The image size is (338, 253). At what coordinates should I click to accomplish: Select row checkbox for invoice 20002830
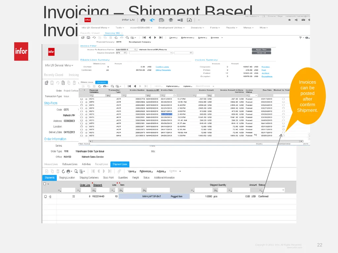pyautogui.click(x=82, y=114)
